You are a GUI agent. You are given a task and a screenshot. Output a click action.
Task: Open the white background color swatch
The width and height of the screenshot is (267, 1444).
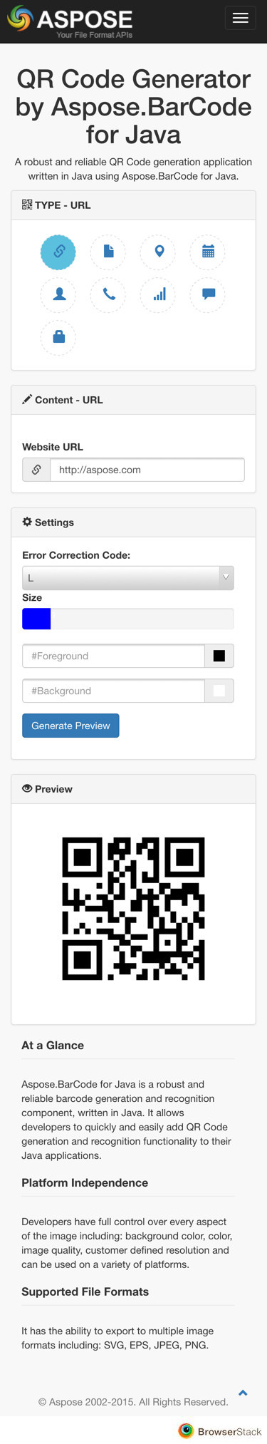coord(219,691)
